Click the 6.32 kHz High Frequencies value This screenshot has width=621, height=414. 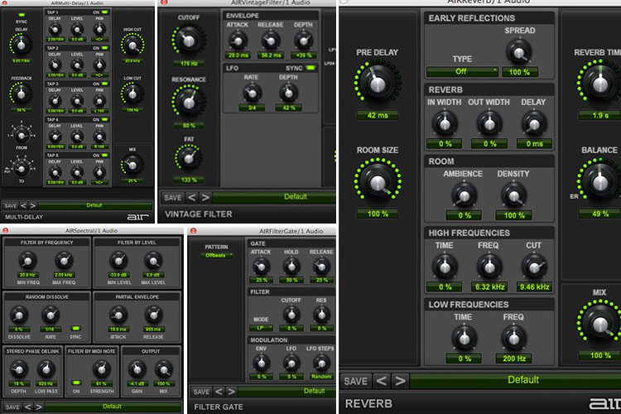click(x=490, y=286)
